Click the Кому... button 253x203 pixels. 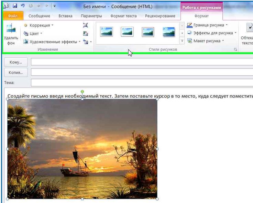pyautogui.click(x=16, y=62)
